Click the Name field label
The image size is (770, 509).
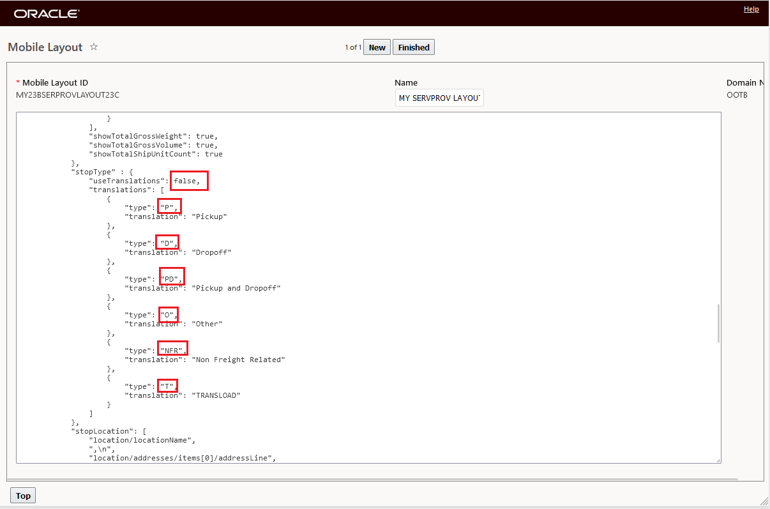coord(406,83)
